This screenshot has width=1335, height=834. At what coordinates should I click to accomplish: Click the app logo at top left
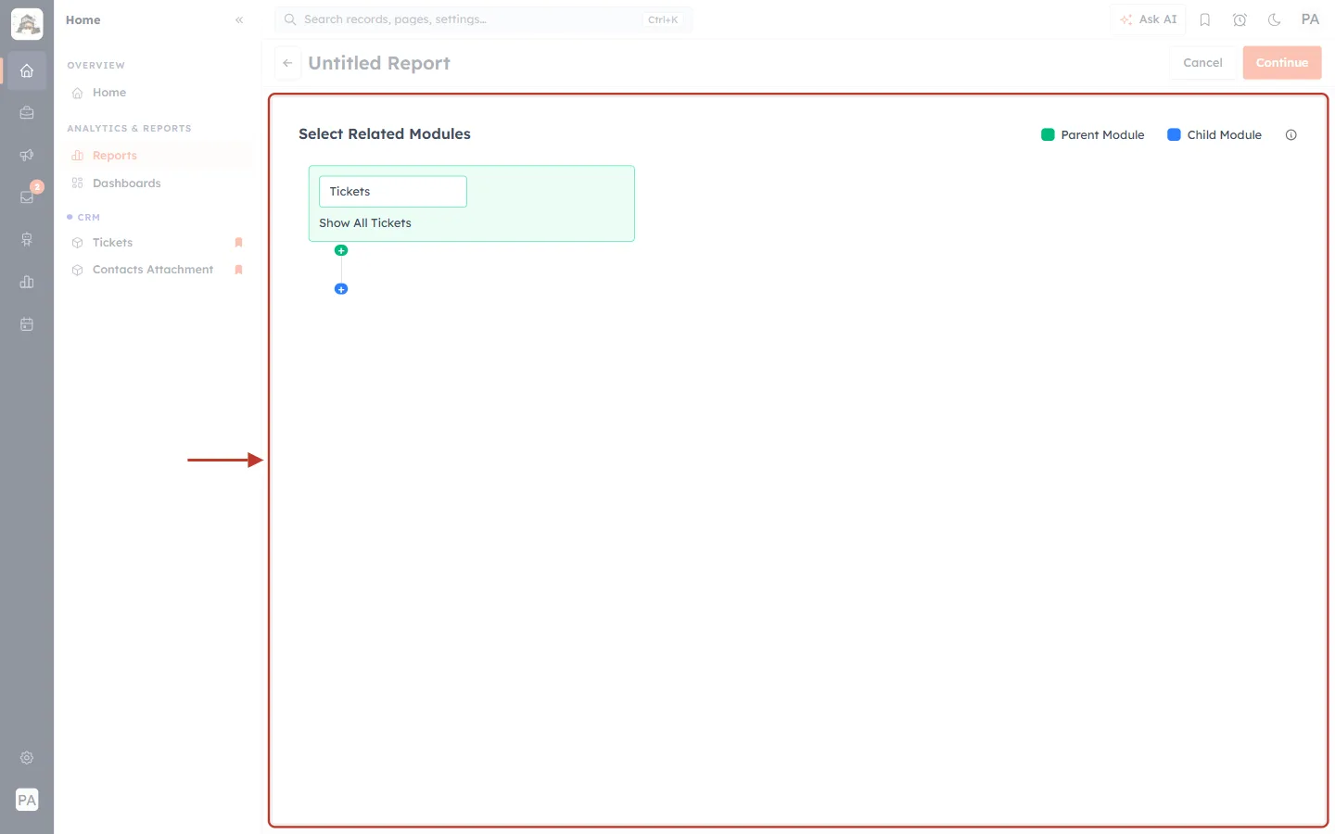(x=27, y=24)
